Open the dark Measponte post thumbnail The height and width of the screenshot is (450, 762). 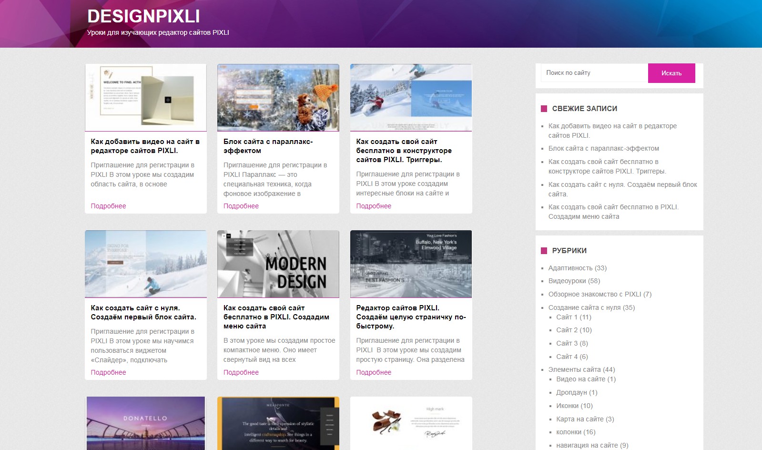tap(278, 423)
